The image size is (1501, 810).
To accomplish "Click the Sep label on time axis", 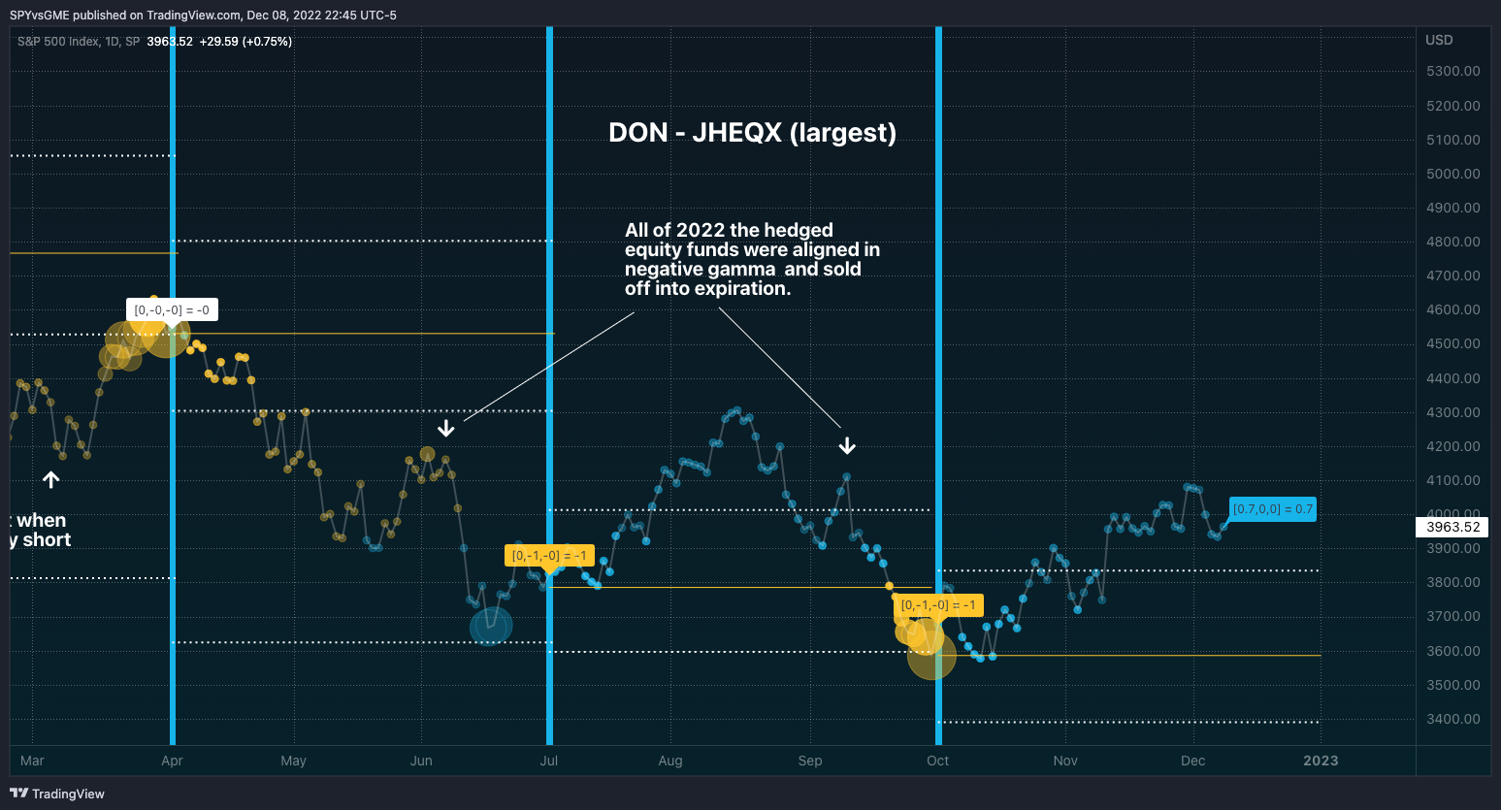I will [x=810, y=761].
